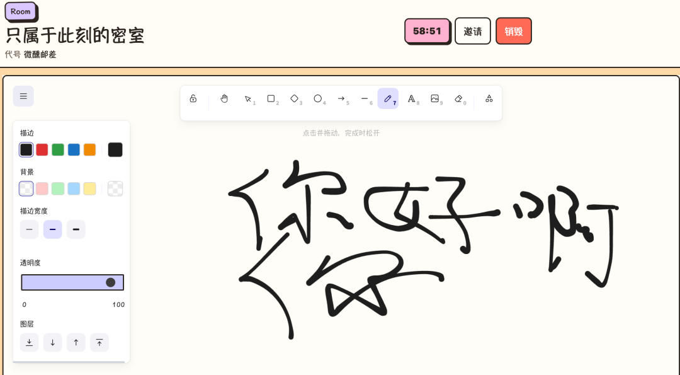This screenshot has height=375, width=680.
Task: Select the Rectangle shape tool
Action: [x=271, y=98]
